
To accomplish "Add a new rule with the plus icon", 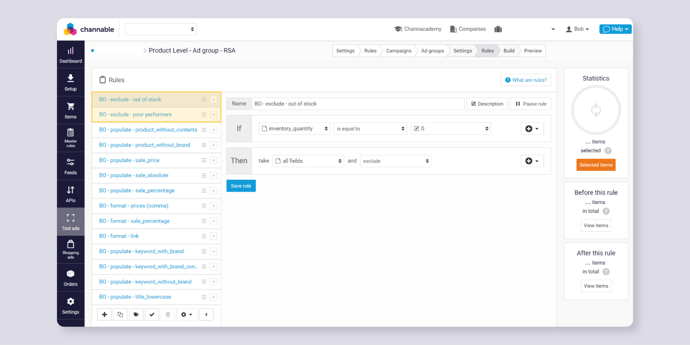I will pyautogui.click(x=104, y=314).
